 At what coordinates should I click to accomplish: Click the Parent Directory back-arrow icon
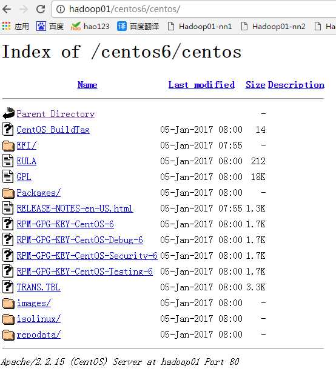[8, 113]
